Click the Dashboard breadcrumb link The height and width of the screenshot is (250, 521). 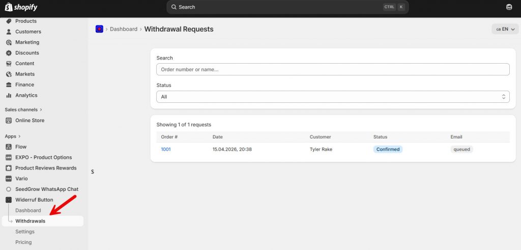tap(124, 30)
